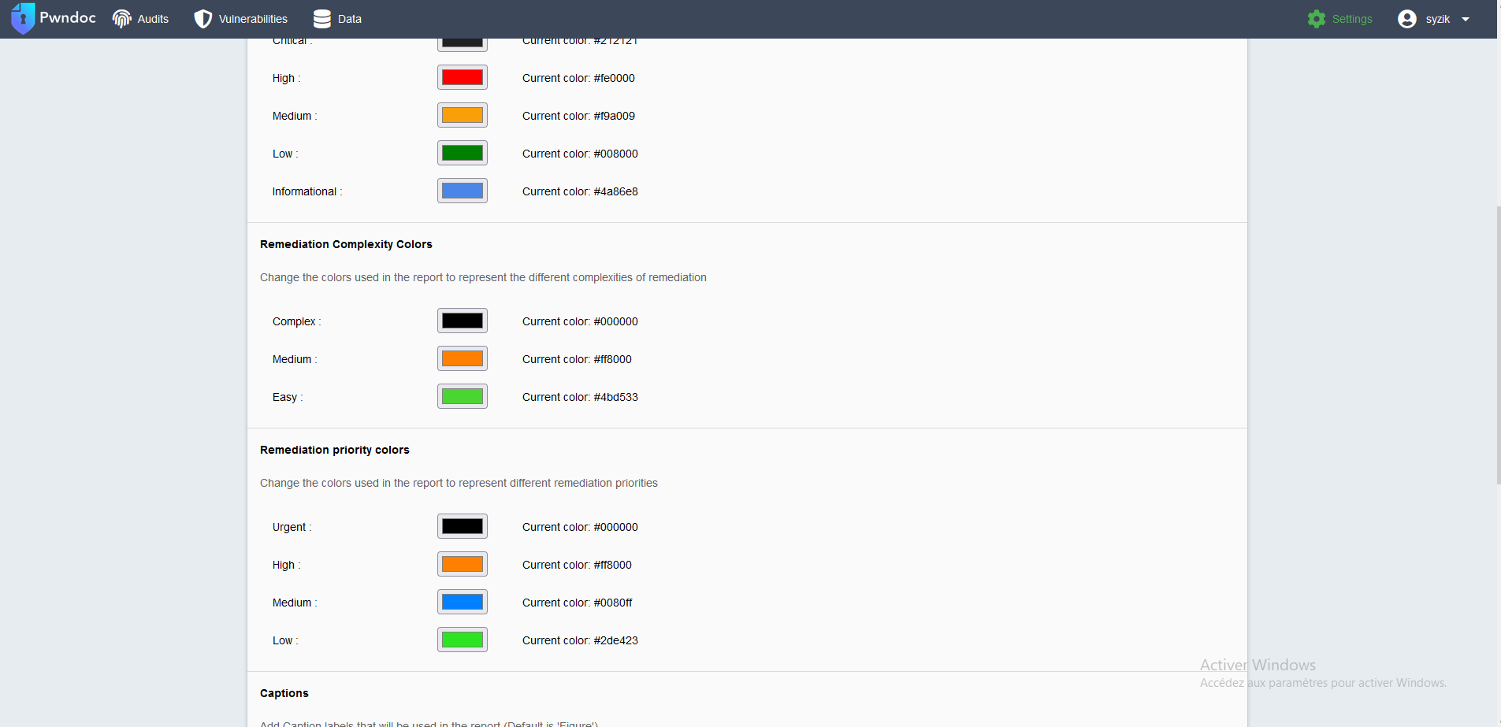Pick the Complex black color swatch

click(x=463, y=321)
